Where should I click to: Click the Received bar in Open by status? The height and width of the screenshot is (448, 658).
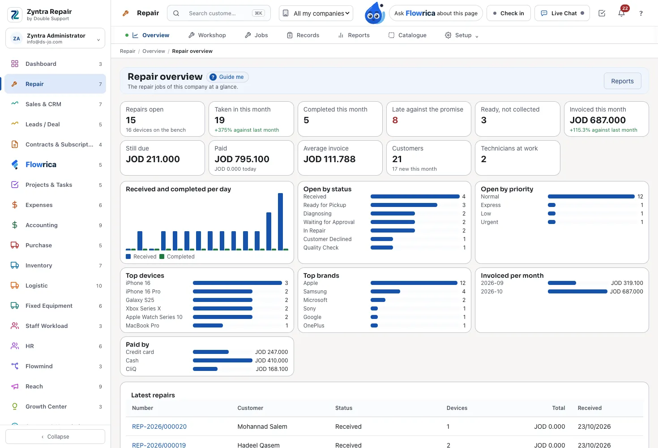tap(415, 197)
